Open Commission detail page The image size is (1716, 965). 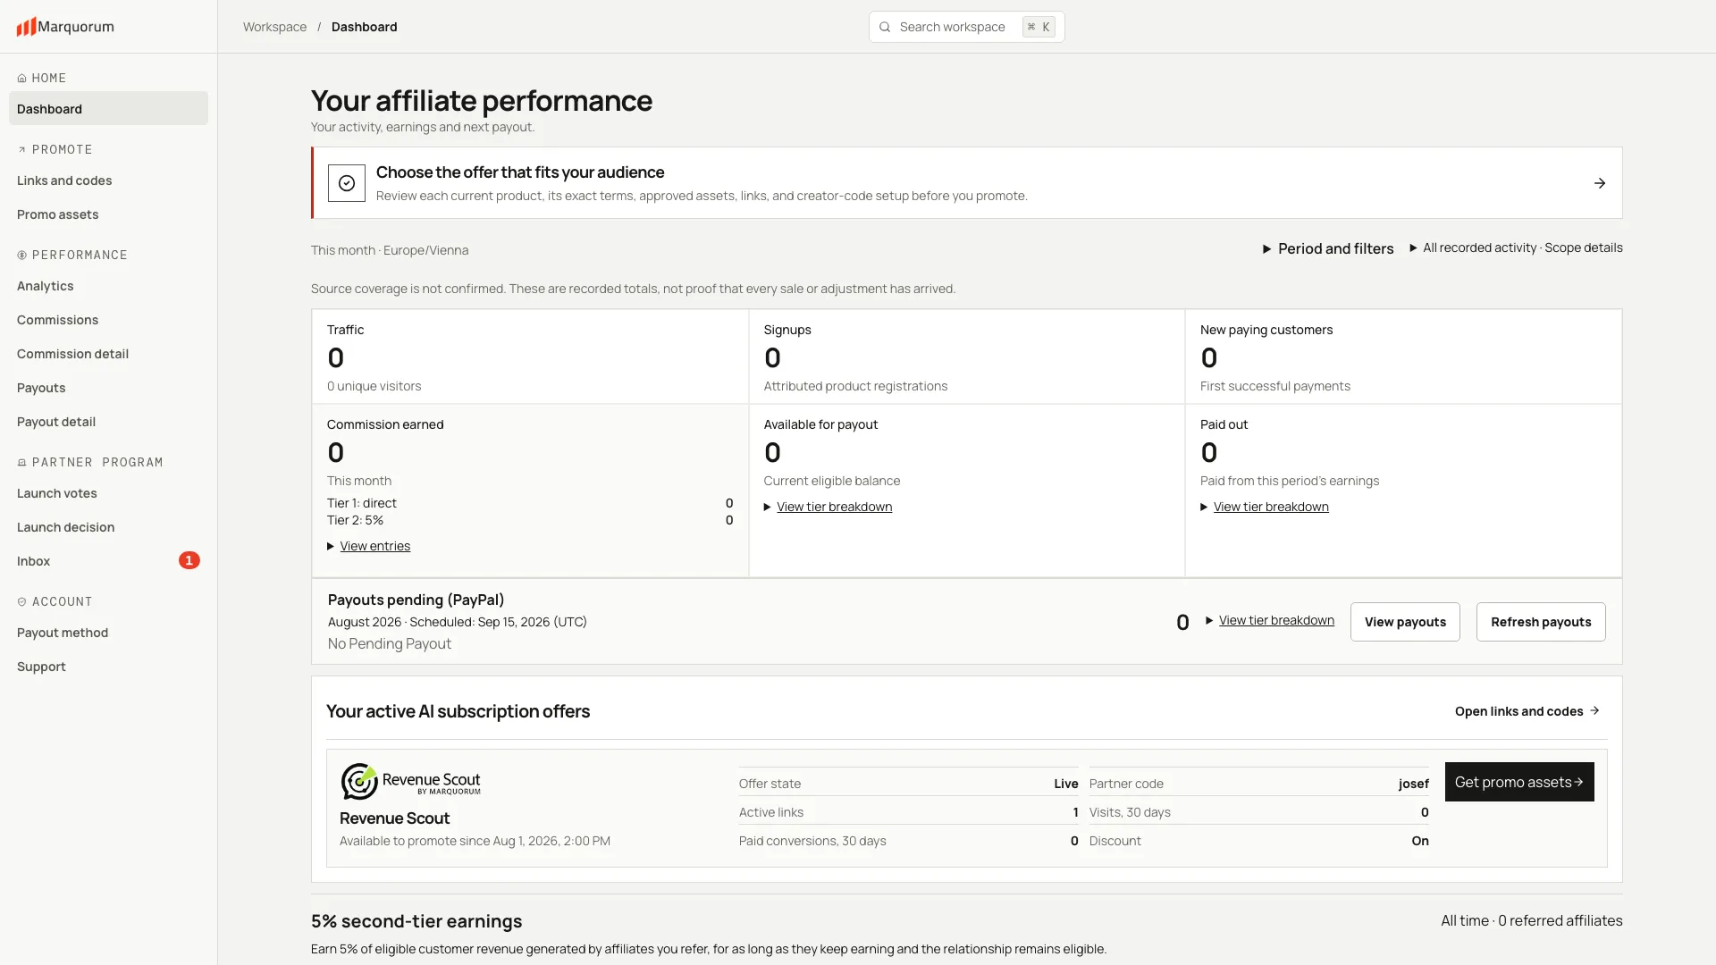[108, 354]
